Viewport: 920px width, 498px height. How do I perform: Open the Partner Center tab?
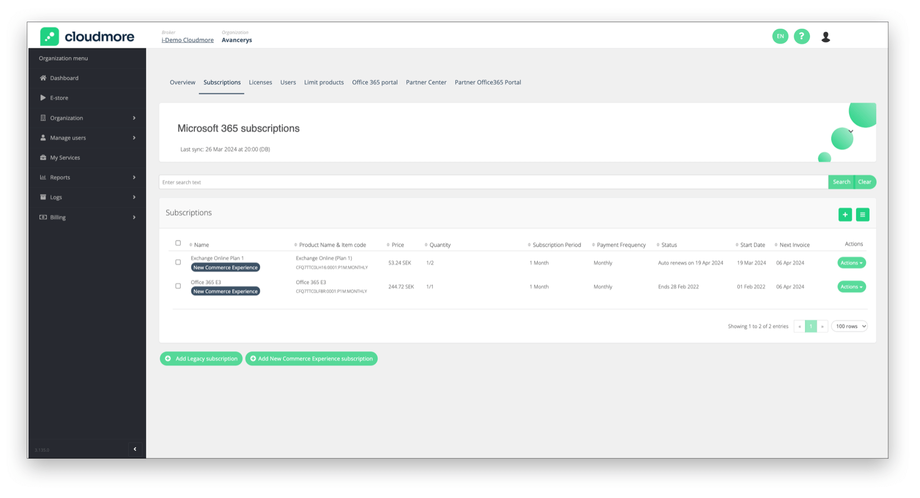(426, 82)
